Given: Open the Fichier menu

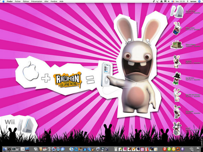Looking at the screenshot, I should pyautogui.click(x=18, y=1).
